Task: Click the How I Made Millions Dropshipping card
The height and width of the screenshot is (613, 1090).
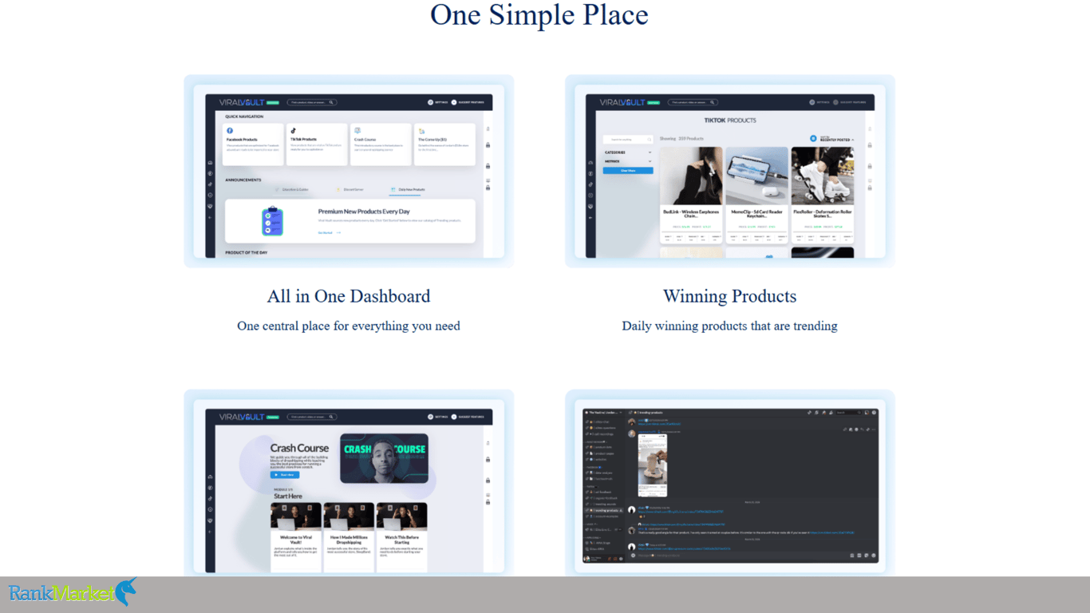Action: pyautogui.click(x=349, y=537)
